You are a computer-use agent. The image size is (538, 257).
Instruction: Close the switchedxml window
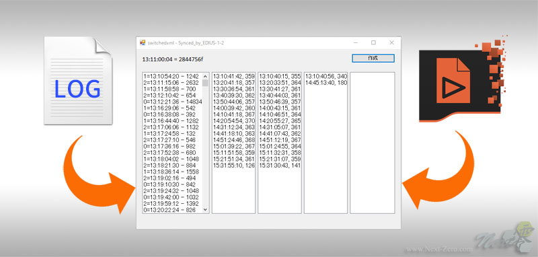coord(391,42)
